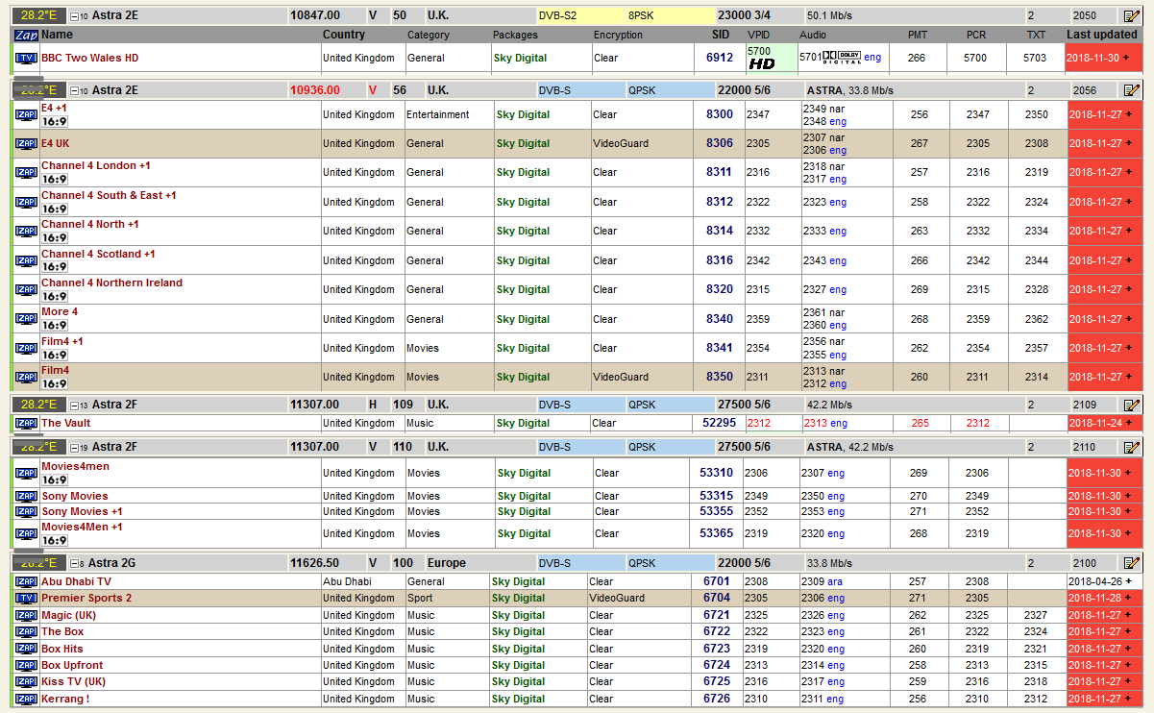Open the Kiss TV (UK) channel link
The height and width of the screenshot is (713, 1154).
coord(73,681)
